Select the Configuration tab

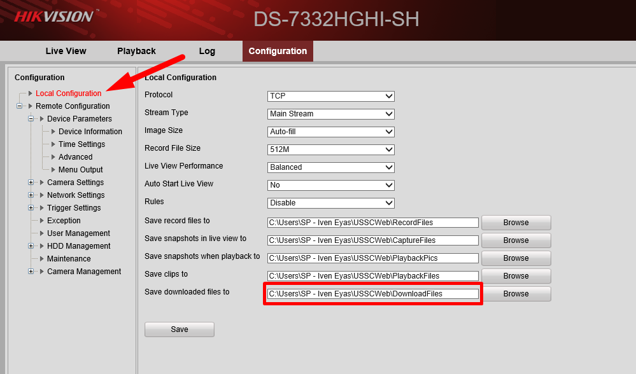coord(278,51)
